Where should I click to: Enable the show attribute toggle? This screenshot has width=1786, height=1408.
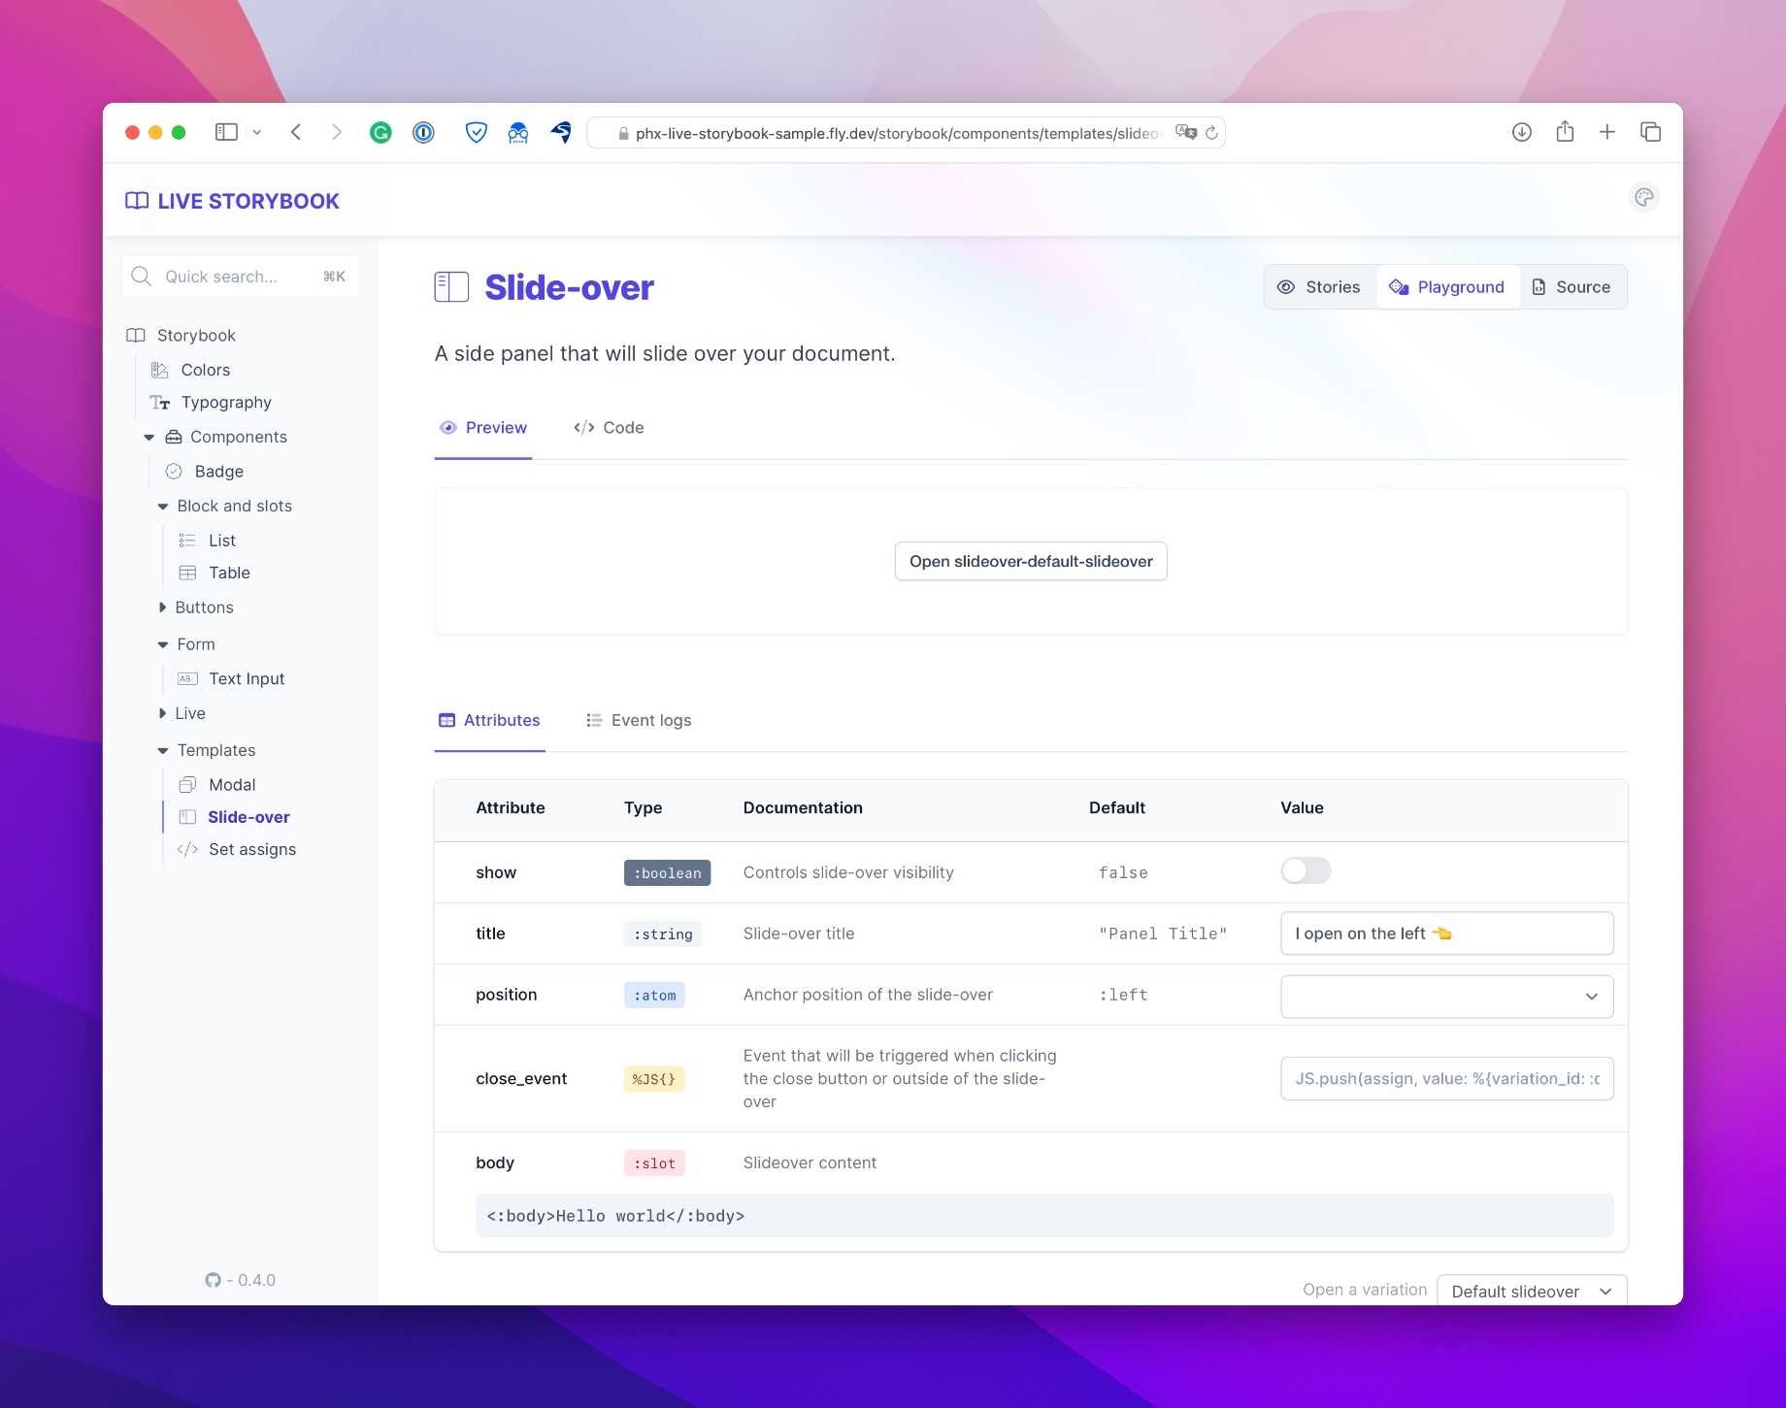click(1305, 870)
